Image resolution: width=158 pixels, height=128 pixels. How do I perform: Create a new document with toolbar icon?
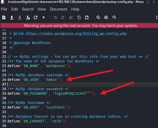point(4,17)
